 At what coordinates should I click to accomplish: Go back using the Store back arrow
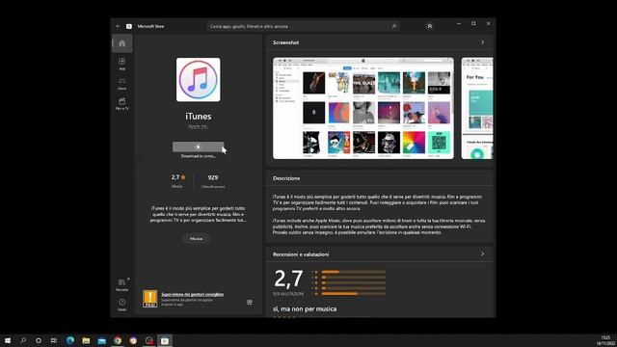tap(118, 26)
